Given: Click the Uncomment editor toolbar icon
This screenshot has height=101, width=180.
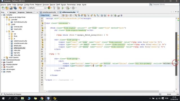Looking at the screenshot, I should 118,15.
